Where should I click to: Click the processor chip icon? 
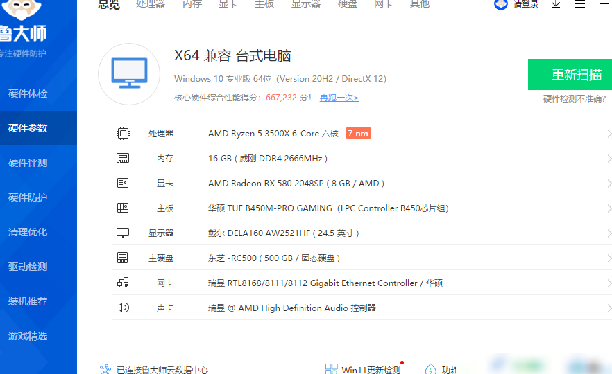[x=123, y=133]
